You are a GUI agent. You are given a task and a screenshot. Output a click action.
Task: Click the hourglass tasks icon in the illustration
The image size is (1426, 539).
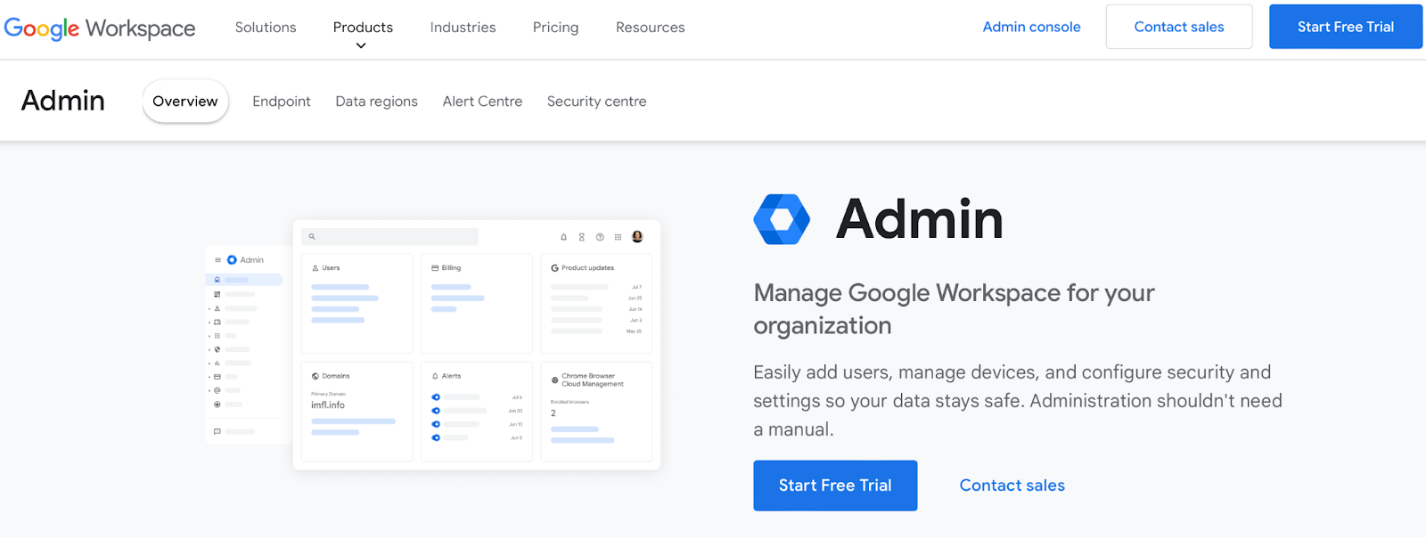[x=582, y=237]
